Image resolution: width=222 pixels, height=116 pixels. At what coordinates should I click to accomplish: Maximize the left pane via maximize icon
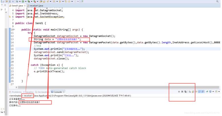tap(5, 5)
